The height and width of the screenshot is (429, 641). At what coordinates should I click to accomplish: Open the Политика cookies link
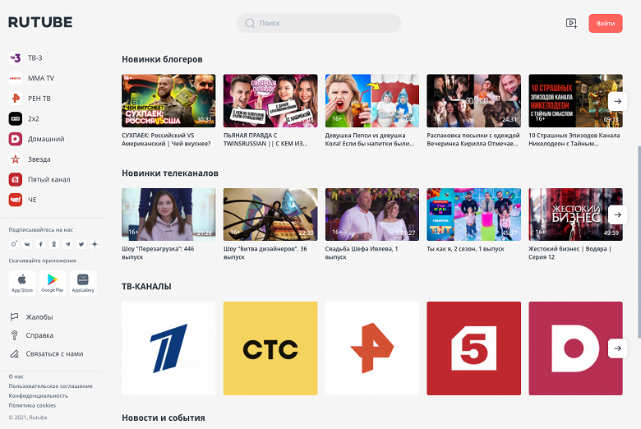point(32,405)
